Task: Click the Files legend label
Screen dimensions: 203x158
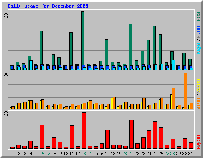Action: click(x=199, y=31)
